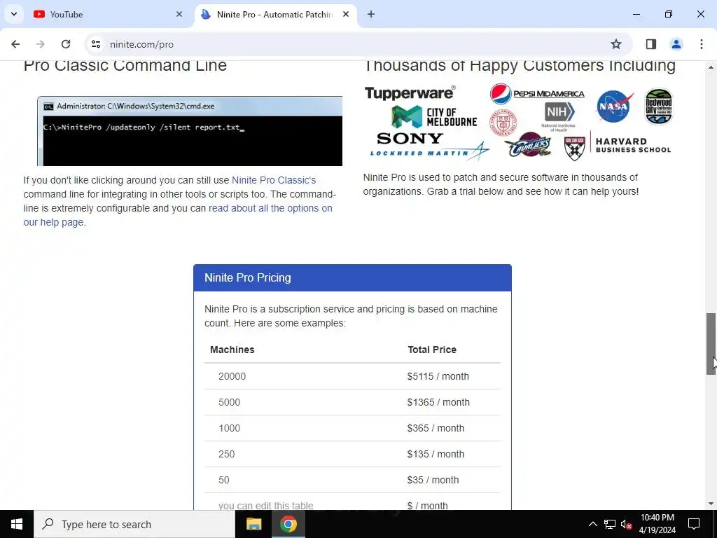
Task: Click the Cornell University seal logo
Action: click(503, 122)
